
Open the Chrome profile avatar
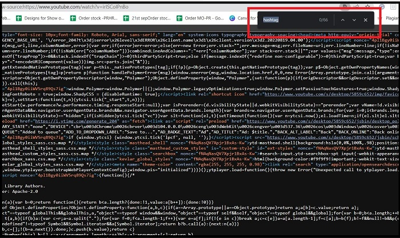tap(382, 7)
